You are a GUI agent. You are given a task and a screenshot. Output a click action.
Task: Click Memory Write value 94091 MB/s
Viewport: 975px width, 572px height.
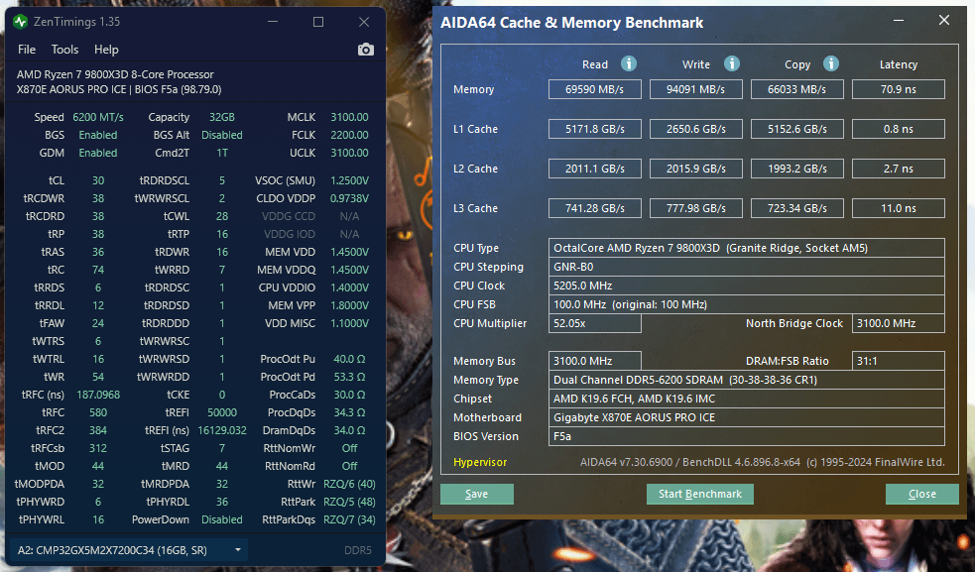696,89
